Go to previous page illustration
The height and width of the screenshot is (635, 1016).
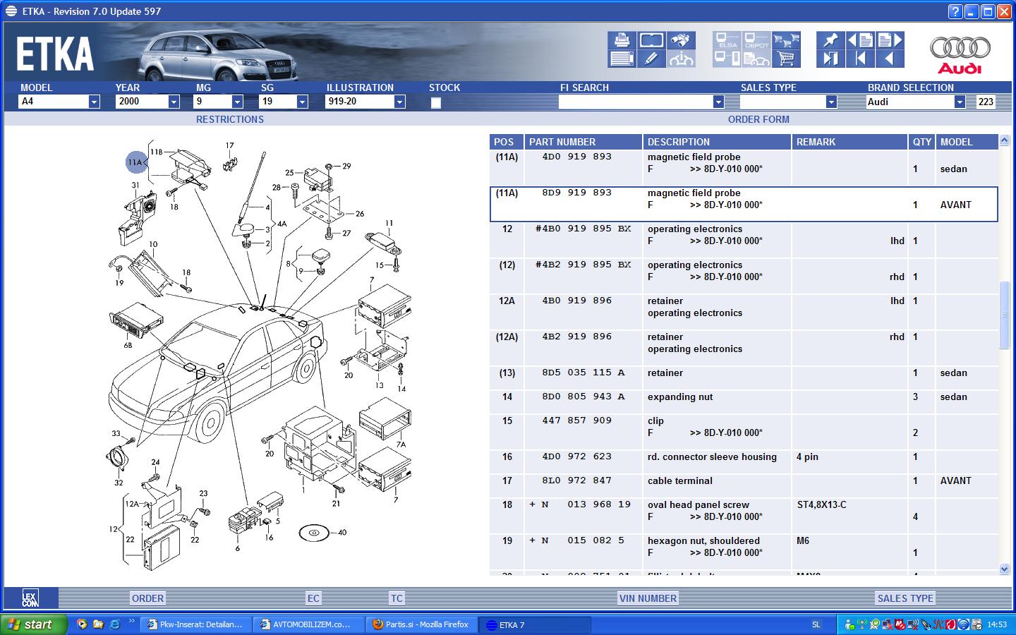pos(860,40)
